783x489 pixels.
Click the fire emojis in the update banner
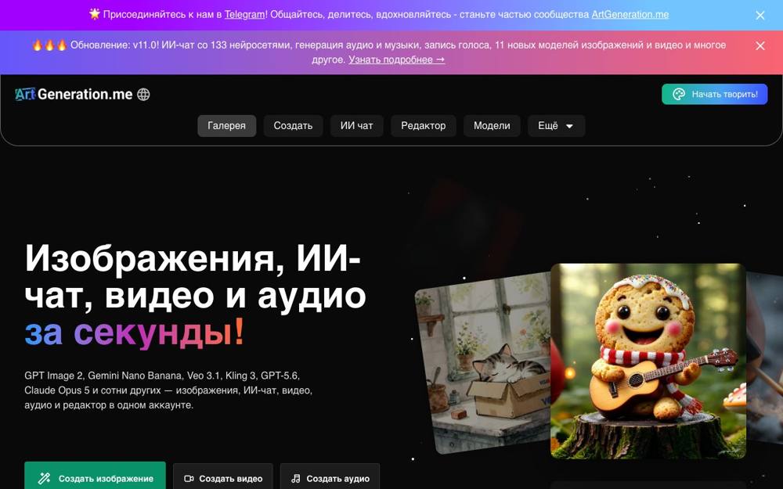pos(49,45)
